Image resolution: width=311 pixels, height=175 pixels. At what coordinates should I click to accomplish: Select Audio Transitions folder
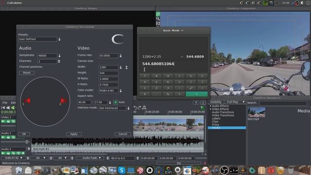223,112
